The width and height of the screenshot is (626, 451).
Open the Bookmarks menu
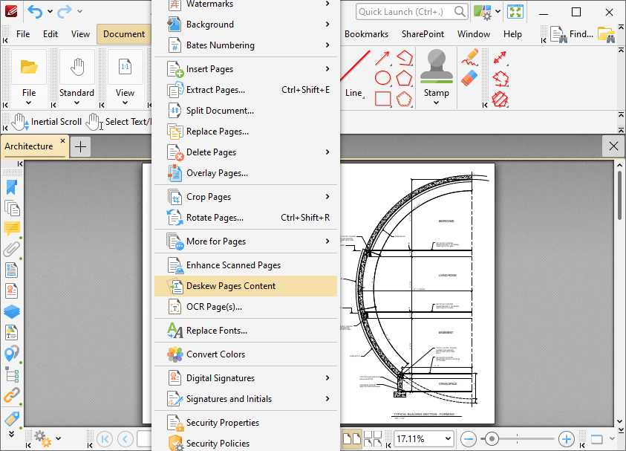366,34
